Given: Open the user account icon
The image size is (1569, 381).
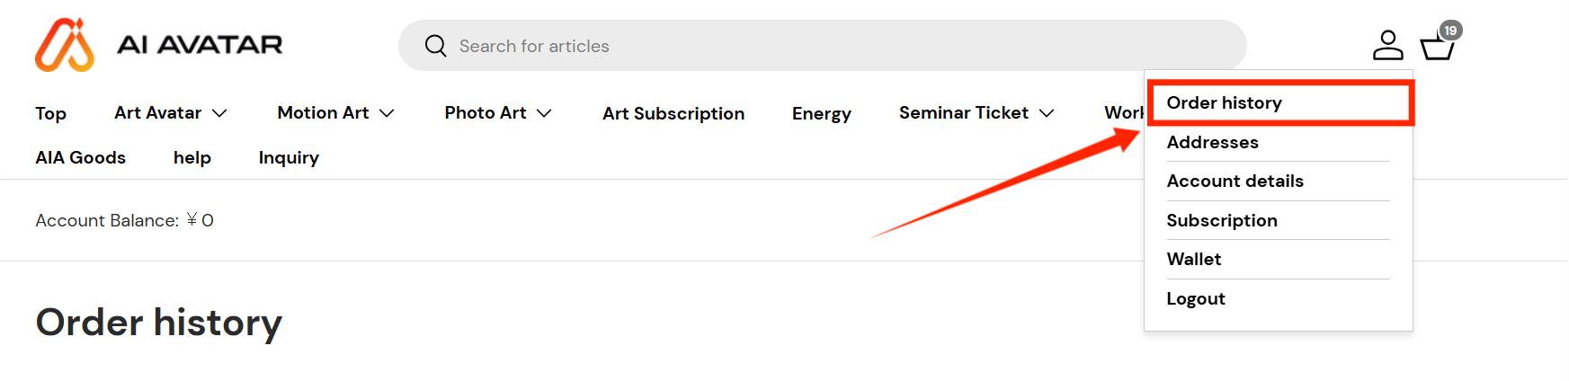Looking at the screenshot, I should coord(1387,45).
